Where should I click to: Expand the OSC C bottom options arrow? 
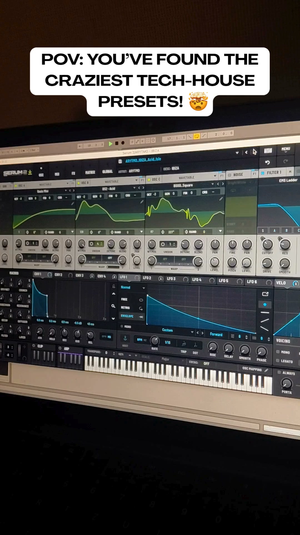tap(220, 231)
